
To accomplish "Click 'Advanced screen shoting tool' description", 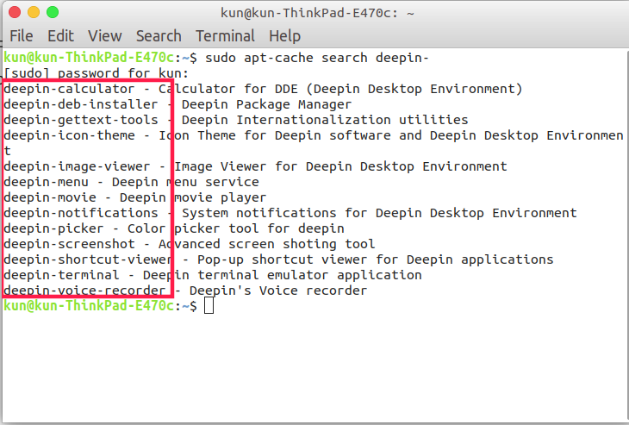I will [x=266, y=244].
